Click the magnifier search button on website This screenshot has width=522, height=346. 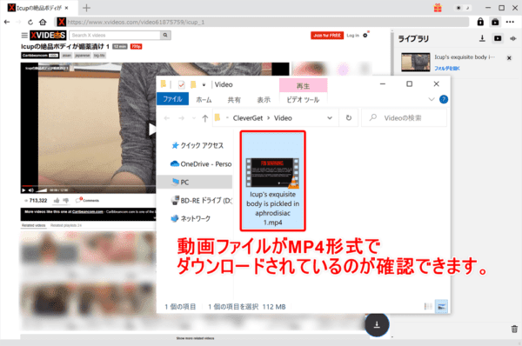click(165, 35)
